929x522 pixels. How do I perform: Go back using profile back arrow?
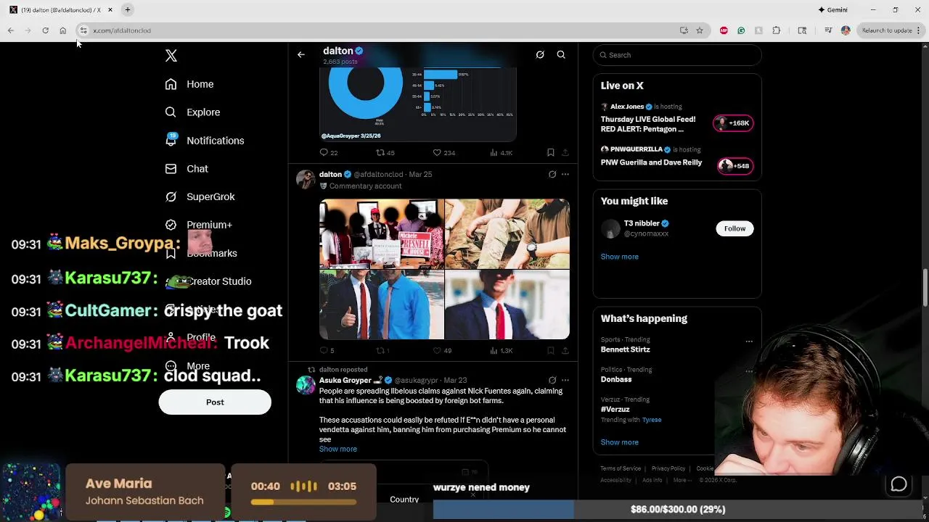pos(301,54)
